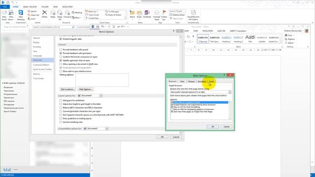Expand the Quick Steps gallery arrow
This screenshot has width=315, height=177.
pyautogui.click(x=126, y=18)
